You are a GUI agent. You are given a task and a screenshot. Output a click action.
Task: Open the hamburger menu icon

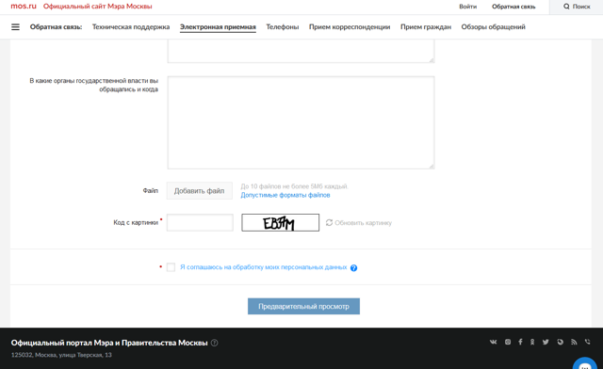tap(15, 27)
